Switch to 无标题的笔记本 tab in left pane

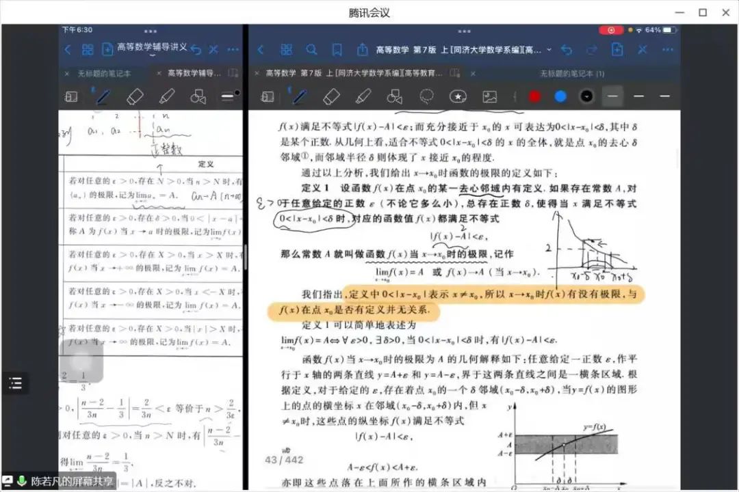point(104,73)
